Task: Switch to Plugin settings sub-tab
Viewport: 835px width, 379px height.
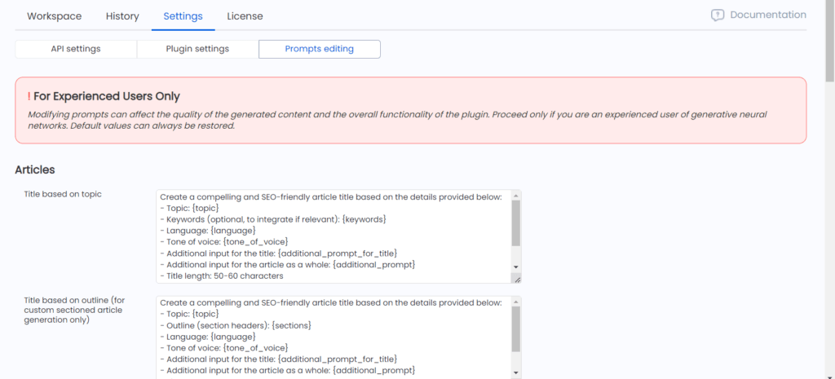Action: coord(197,49)
